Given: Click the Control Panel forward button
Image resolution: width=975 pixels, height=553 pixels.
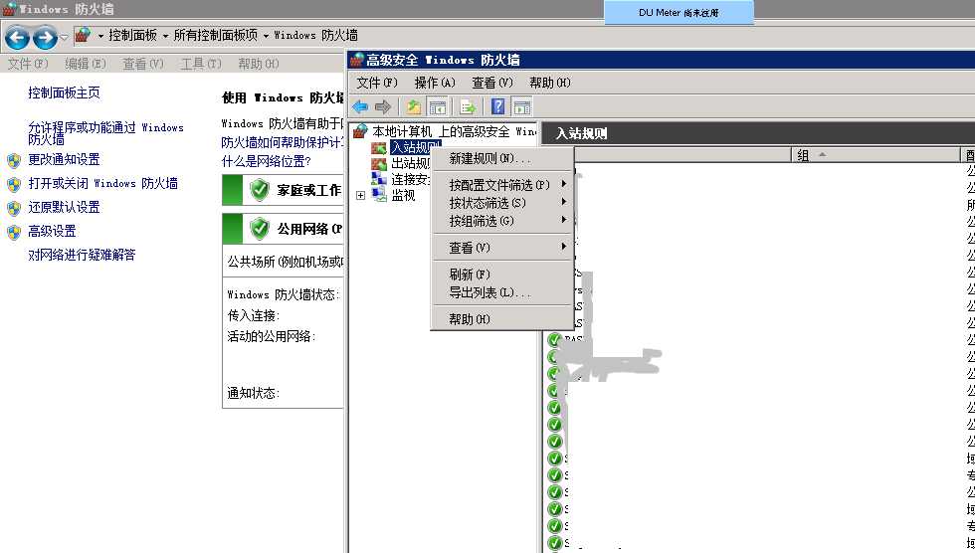Looking at the screenshot, I should point(45,37).
